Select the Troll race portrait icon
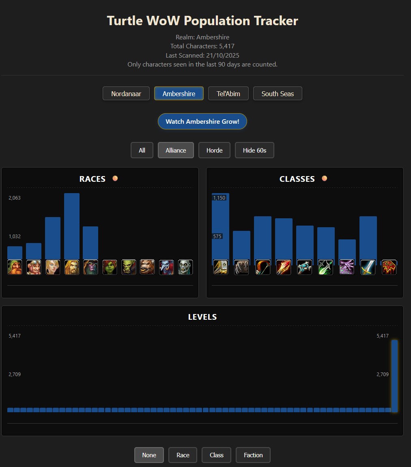411x467 pixels. (166, 267)
